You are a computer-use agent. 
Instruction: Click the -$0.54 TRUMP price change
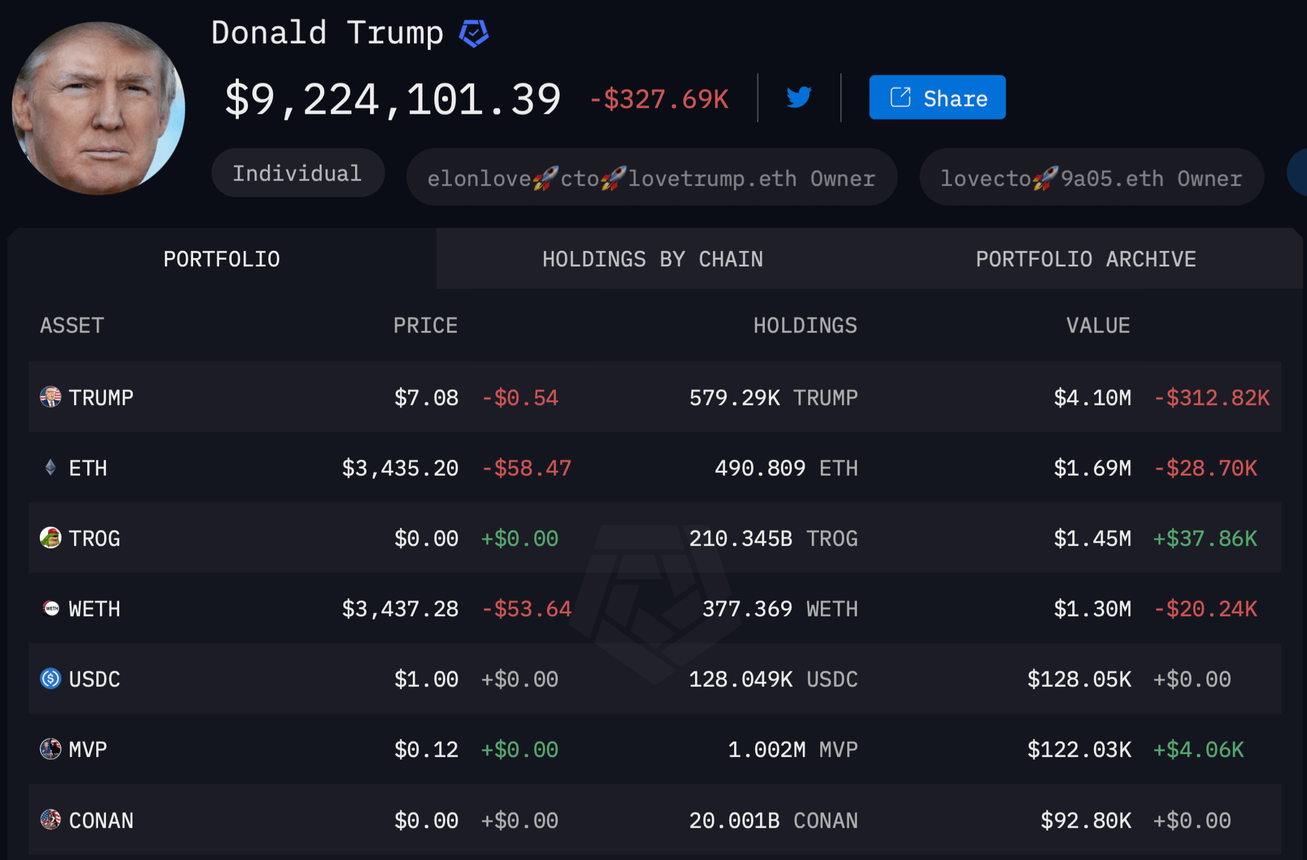tap(520, 398)
